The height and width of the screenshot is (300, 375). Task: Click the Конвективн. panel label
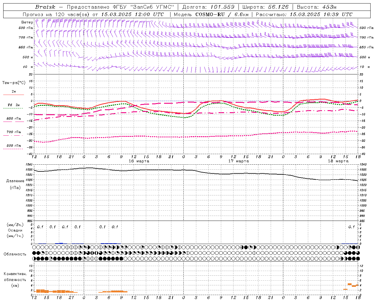15,274
